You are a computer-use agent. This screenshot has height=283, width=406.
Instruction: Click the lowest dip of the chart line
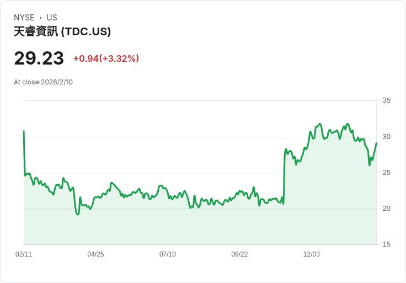point(78,215)
